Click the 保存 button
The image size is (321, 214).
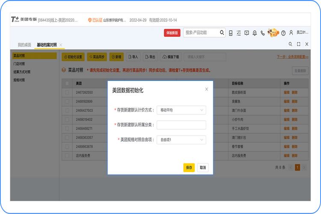(x=189, y=167)
